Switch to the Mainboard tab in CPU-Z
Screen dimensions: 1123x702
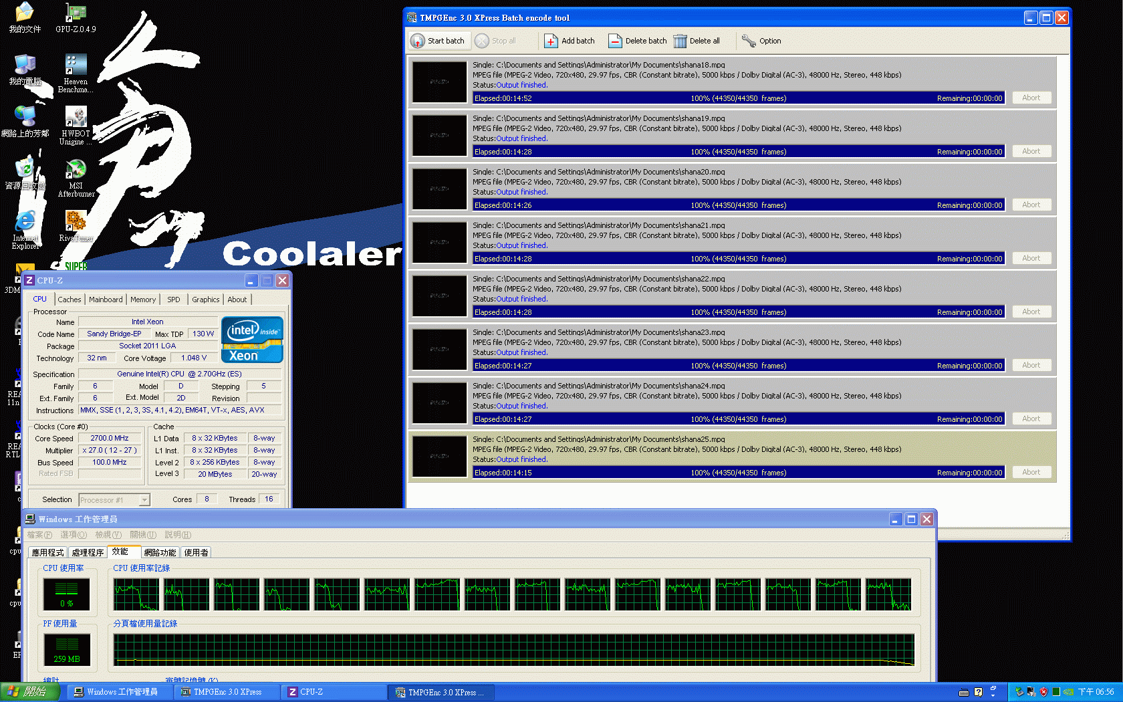pyautogui.click(x=106, y=300)
